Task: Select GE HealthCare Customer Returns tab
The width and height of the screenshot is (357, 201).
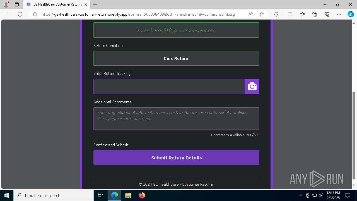Action: point(57,4)
